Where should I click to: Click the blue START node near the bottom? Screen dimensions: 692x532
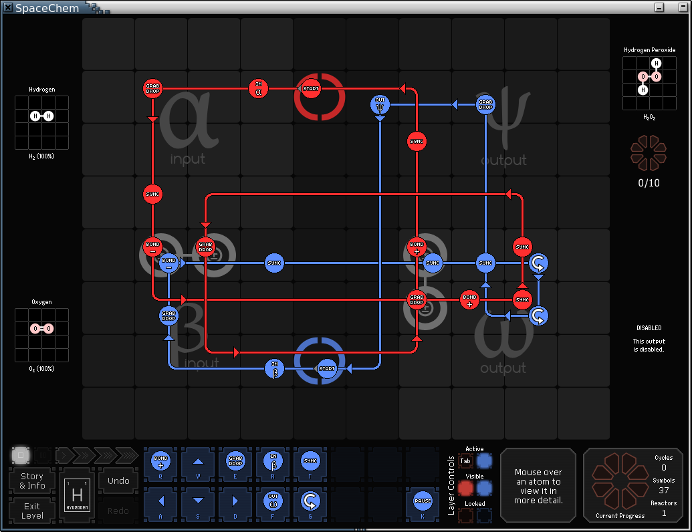[327, 369]
